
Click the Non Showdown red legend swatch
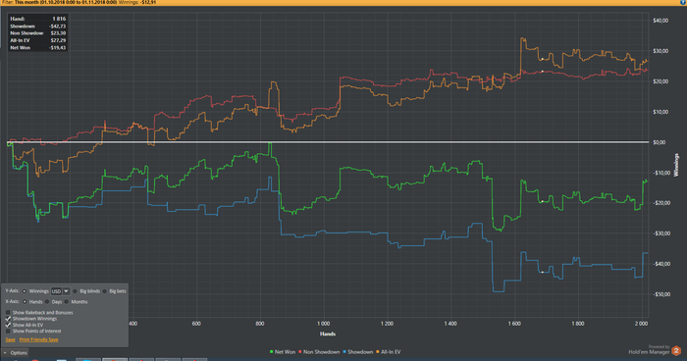pos(300,352)
